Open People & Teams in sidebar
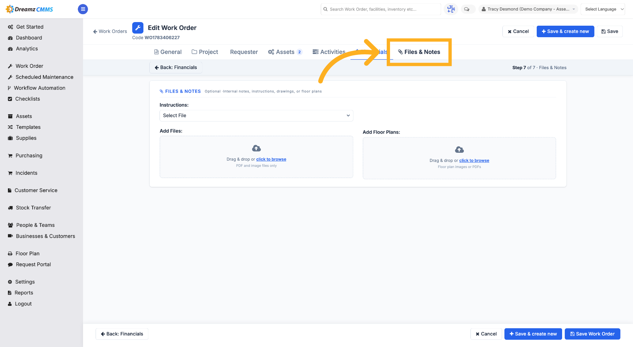 pyautogui.click(x=31, y=225)
